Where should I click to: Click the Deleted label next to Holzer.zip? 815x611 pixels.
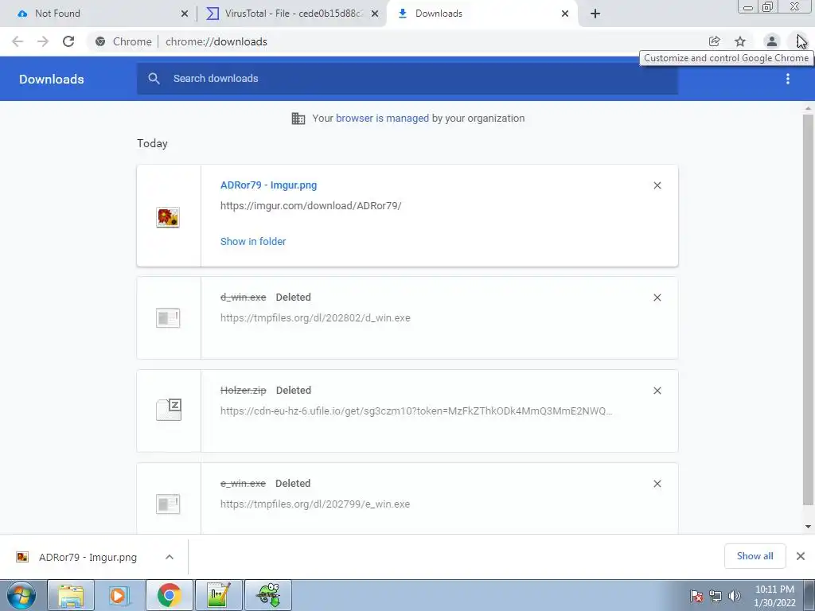pos(294,390)
